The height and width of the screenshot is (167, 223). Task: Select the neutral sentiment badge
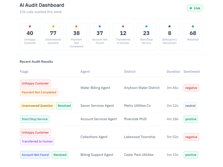click(x=190, y=106)
